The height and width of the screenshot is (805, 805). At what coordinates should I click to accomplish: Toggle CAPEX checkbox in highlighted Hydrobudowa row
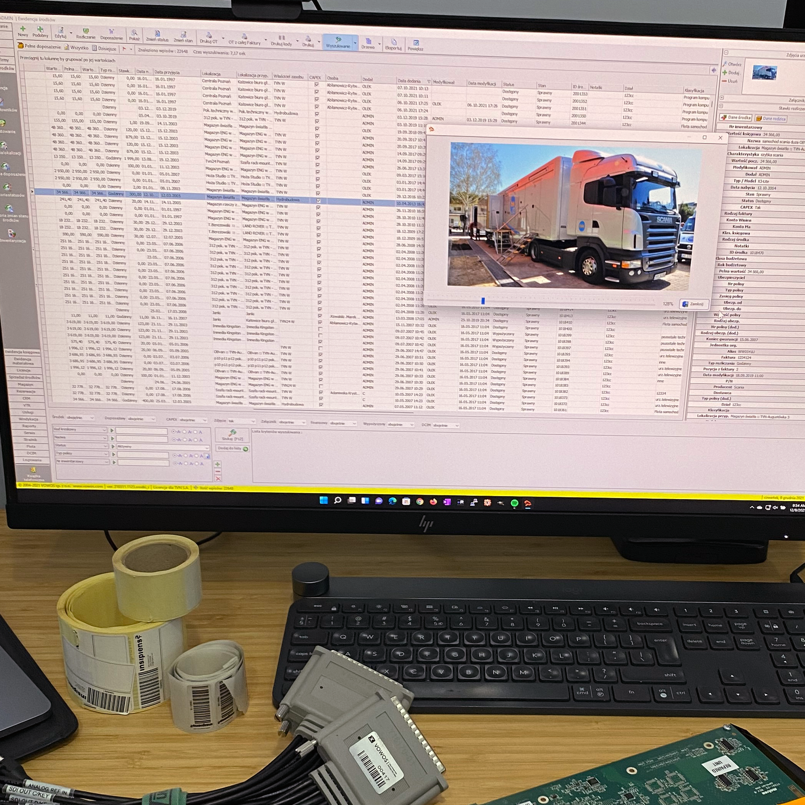click(318, 200)
